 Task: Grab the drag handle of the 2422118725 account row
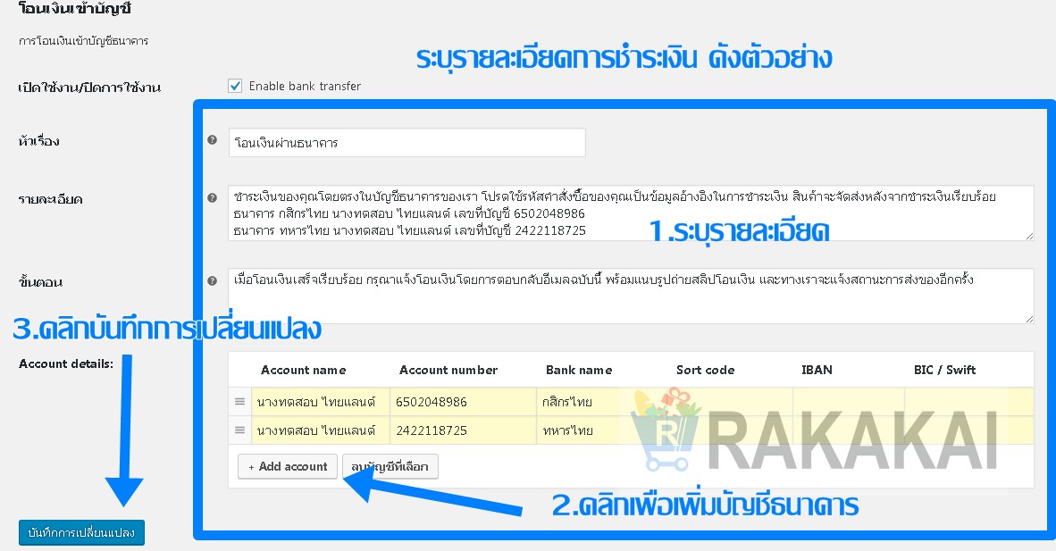tap(239, 430)
